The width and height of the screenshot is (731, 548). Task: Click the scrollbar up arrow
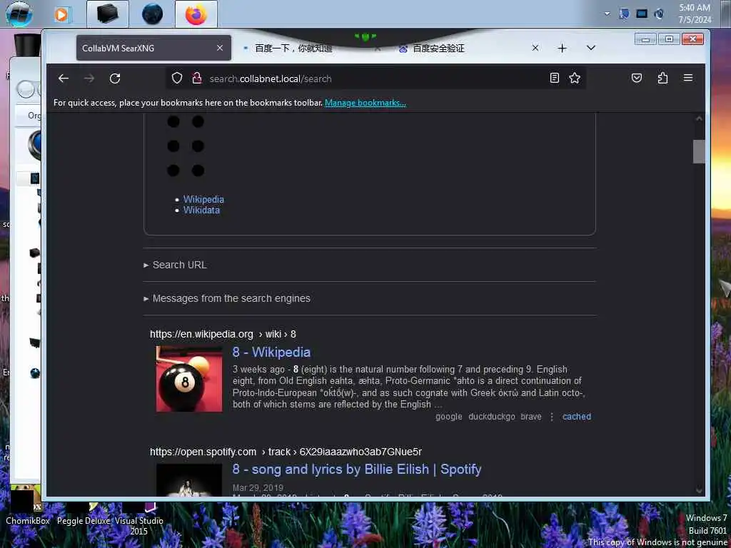tap(699, 119)
